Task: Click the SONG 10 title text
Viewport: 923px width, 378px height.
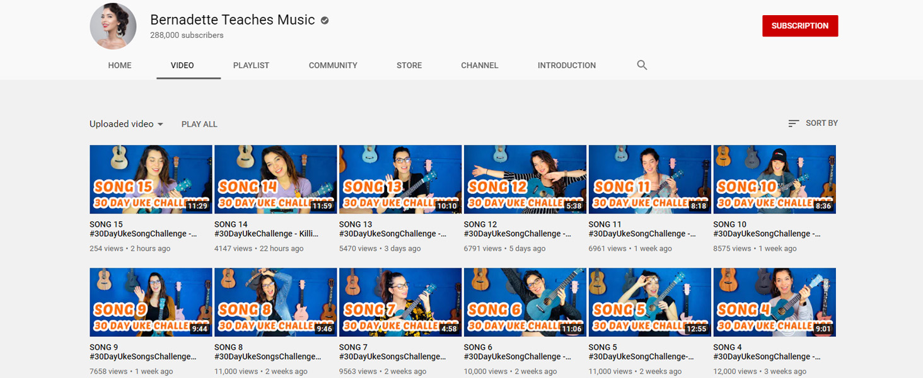Action: click(x=767, y=229)
